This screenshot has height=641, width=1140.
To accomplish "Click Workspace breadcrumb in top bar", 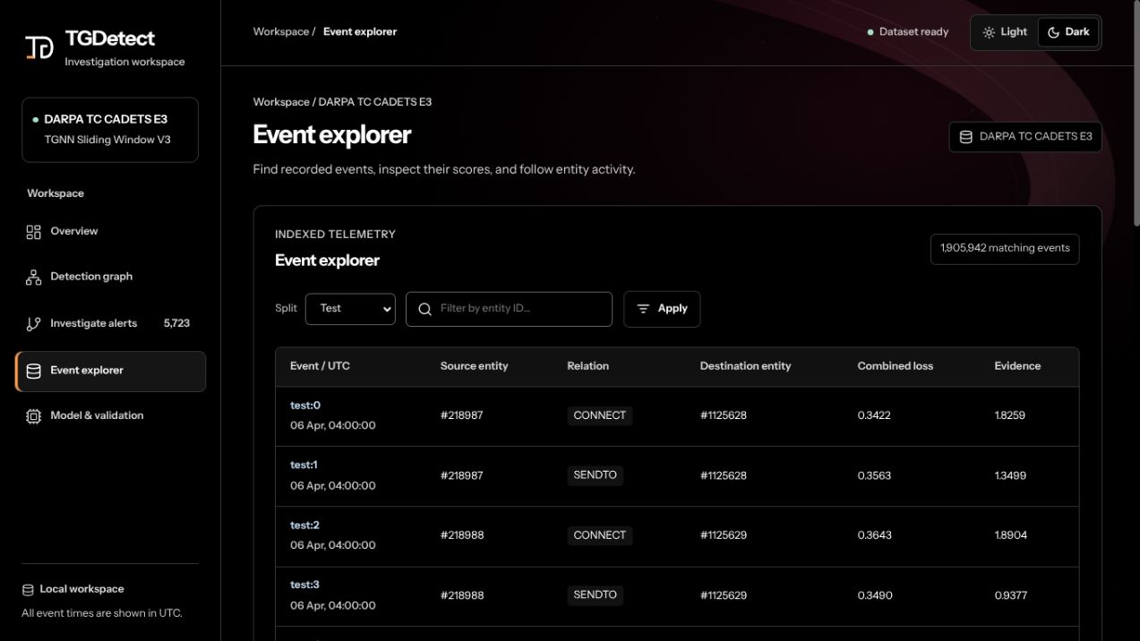I will coord(280,32).
